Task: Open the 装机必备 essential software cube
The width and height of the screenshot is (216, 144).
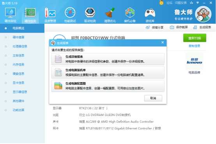Action: pos(130,15)
